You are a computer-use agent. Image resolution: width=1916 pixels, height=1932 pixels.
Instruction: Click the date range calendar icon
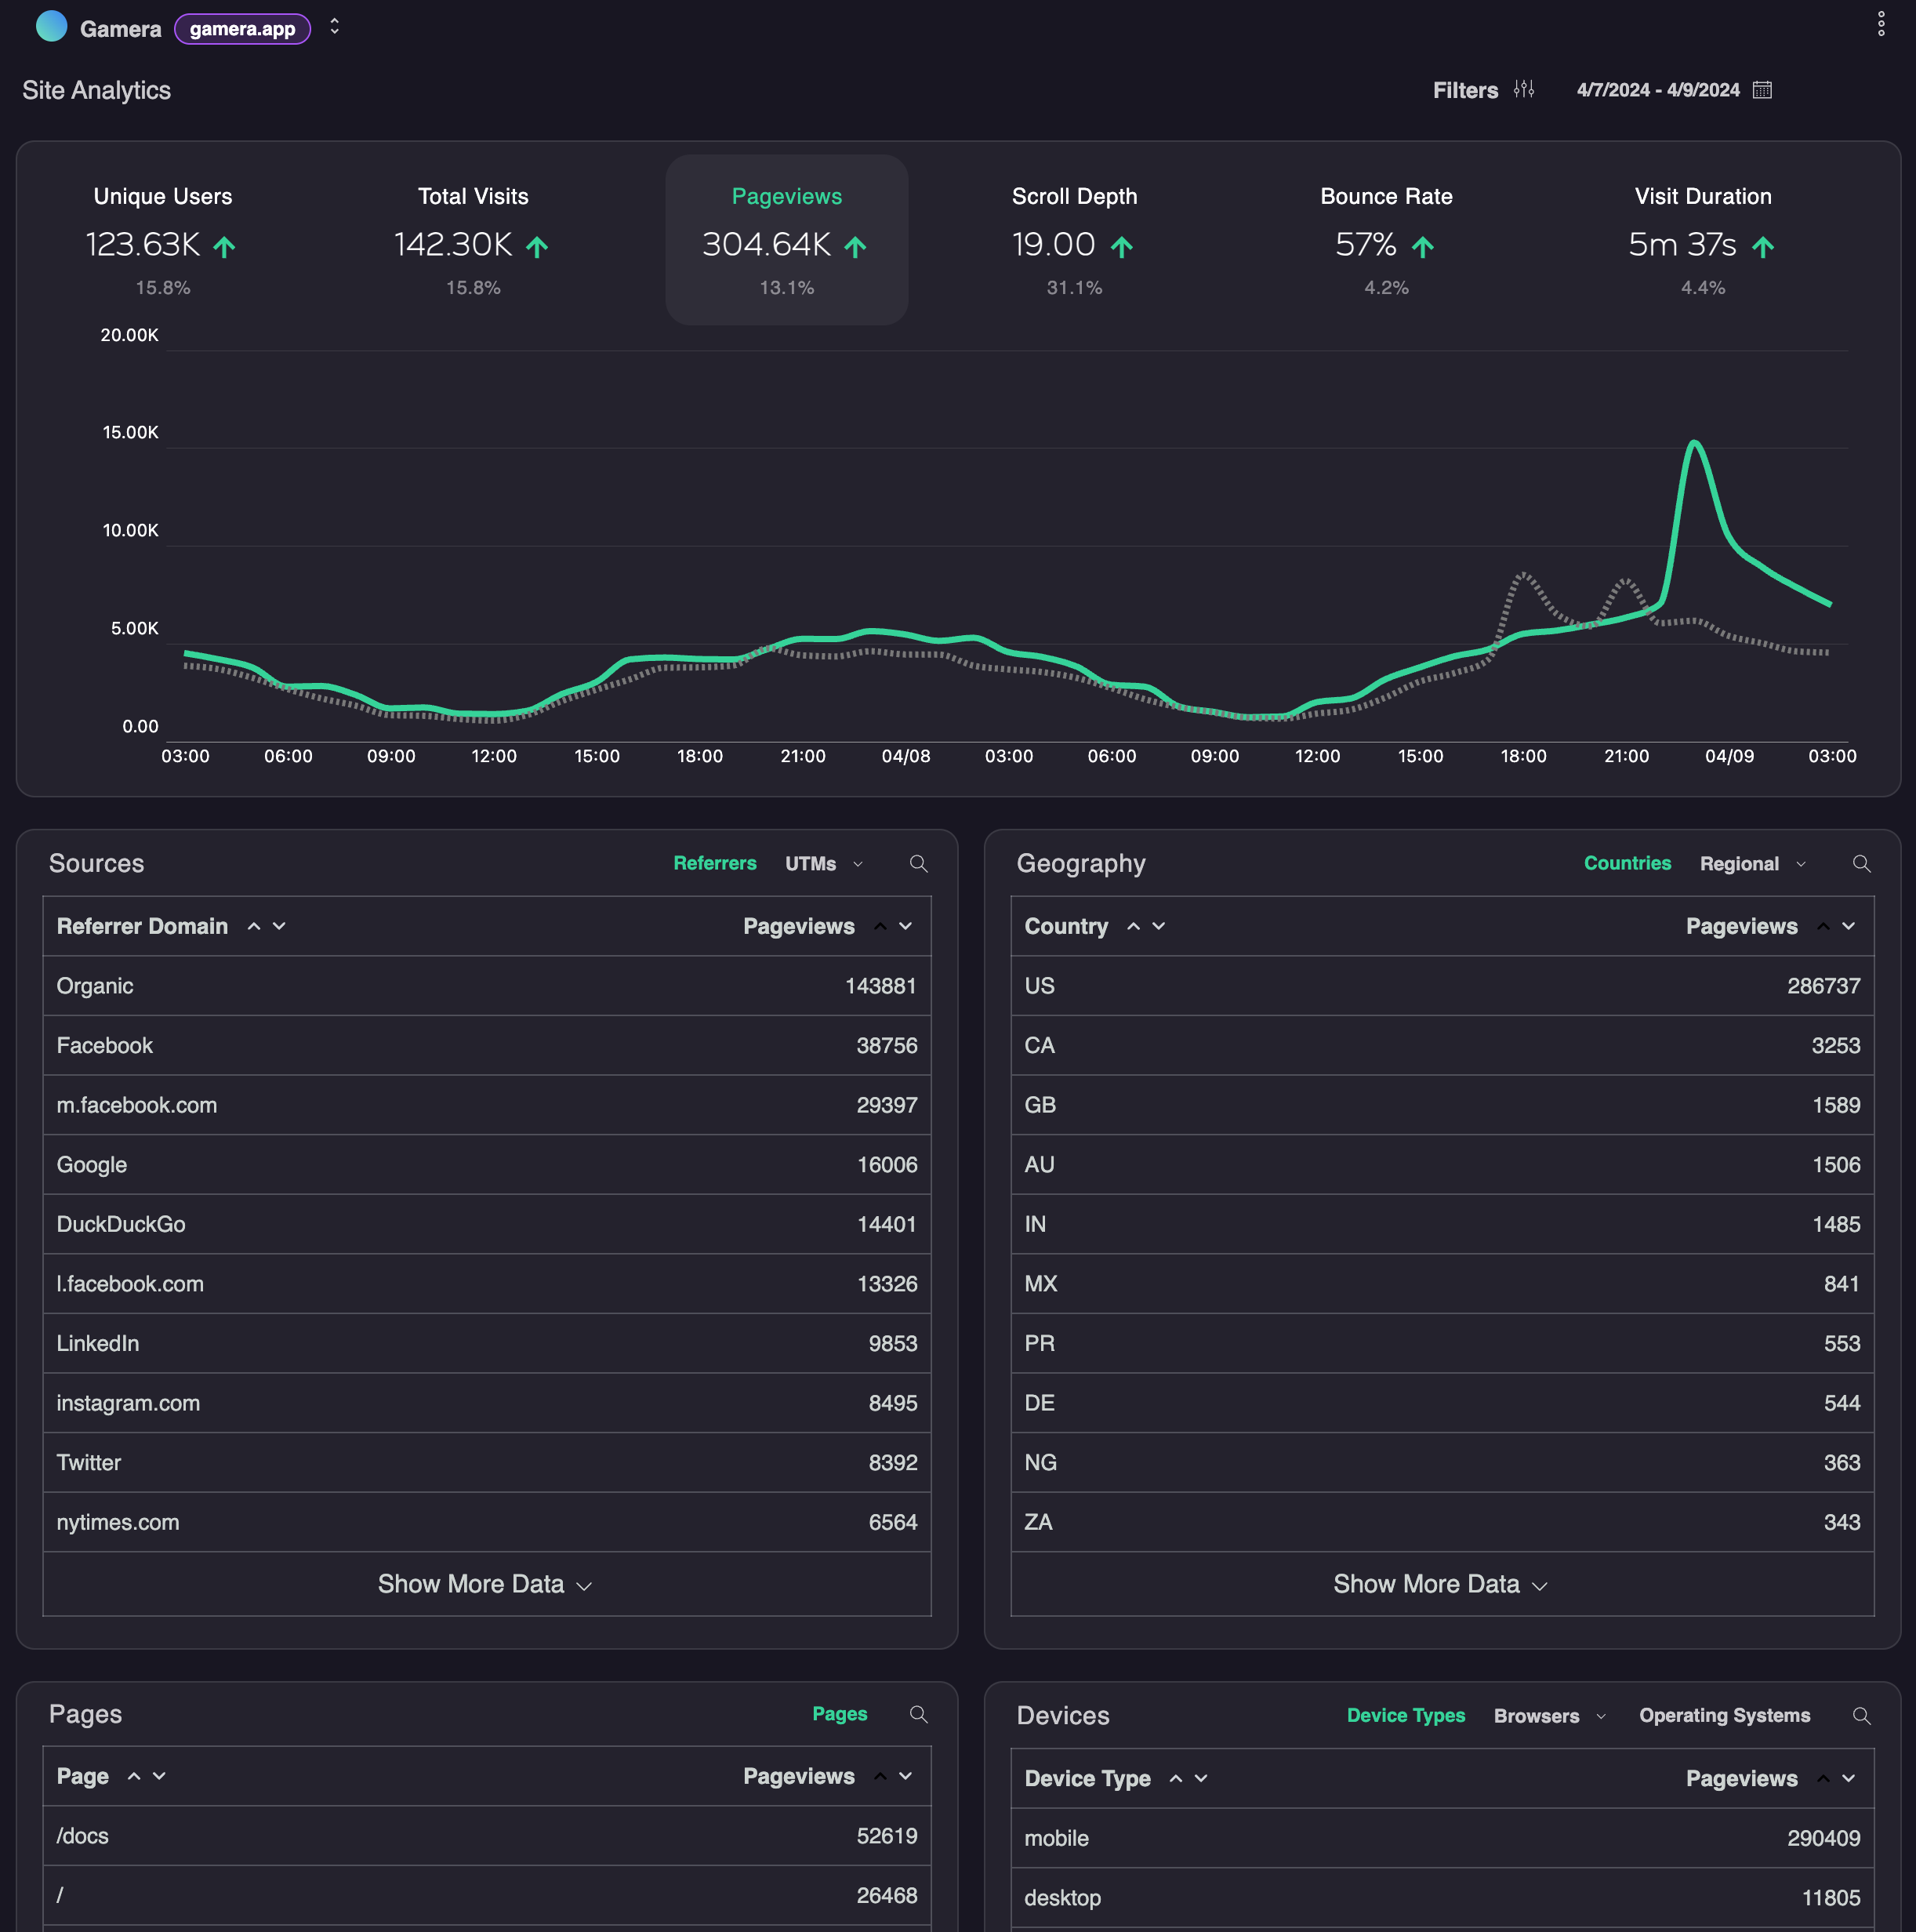(x=1762, y=90)
